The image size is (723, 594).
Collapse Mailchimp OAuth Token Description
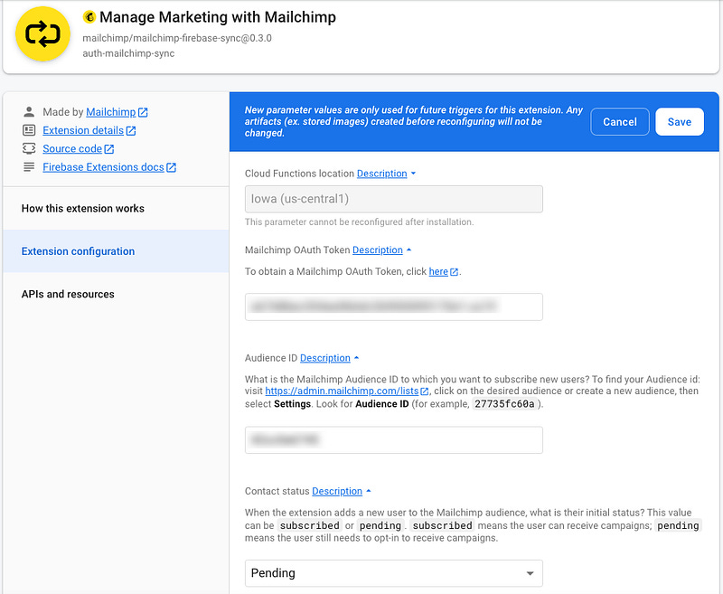click(378, 250)
